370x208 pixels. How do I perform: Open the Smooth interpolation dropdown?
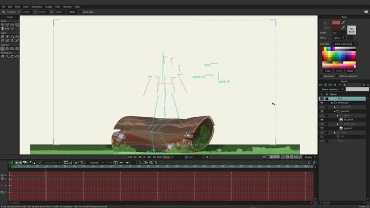point(96,163)
